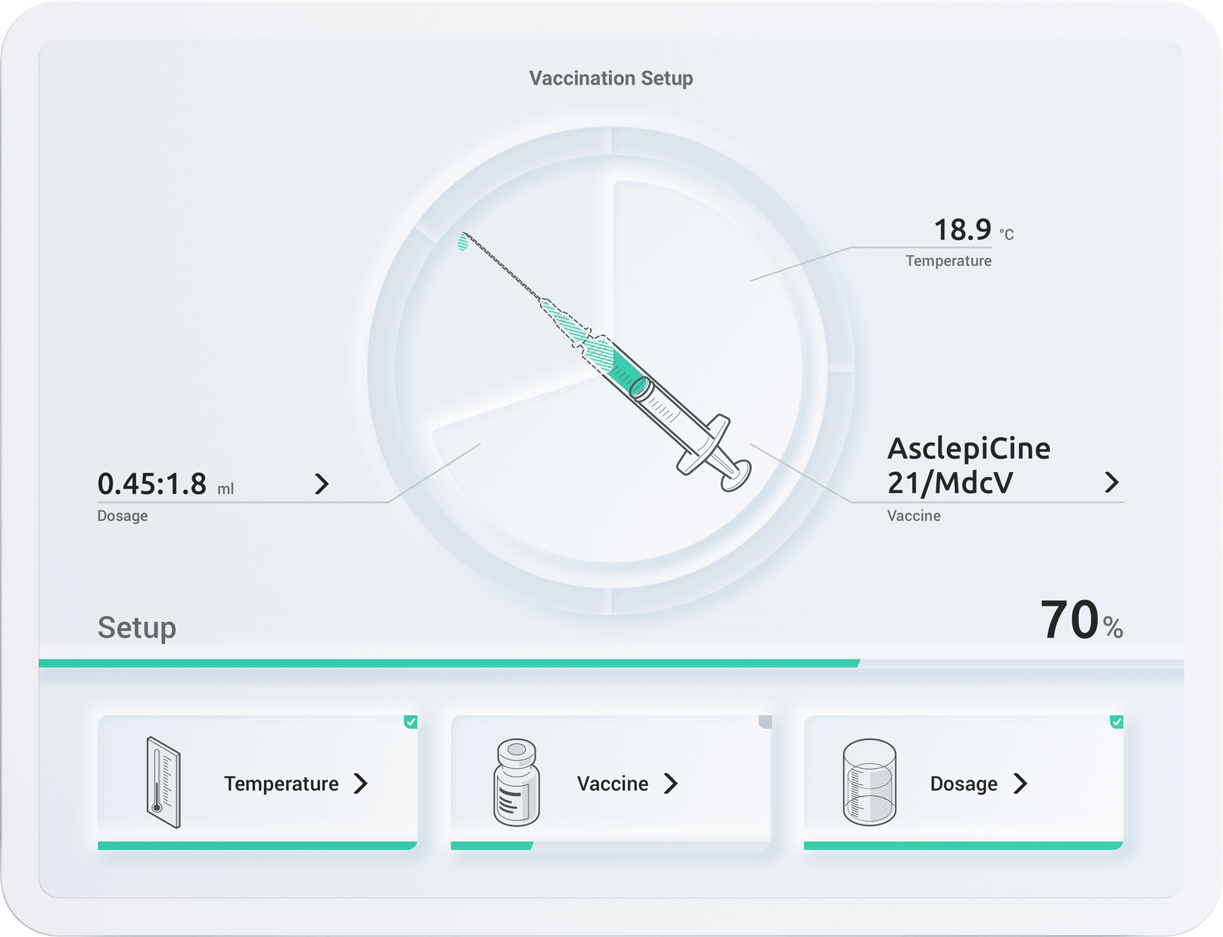This screenshot has height=937, width=1223.
Task: Click the syringe illustration in the dial
Action: (604, 361)
